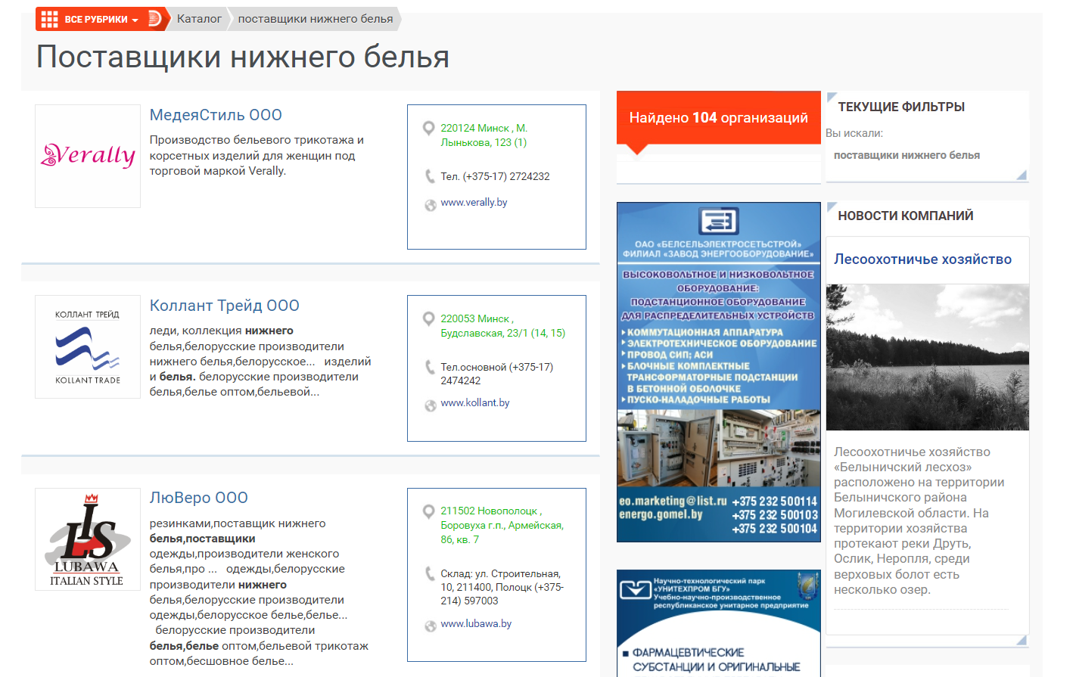Click the Verally description text for МедеяСтиль
1076x677 pixels.
[x=257, y=156]
